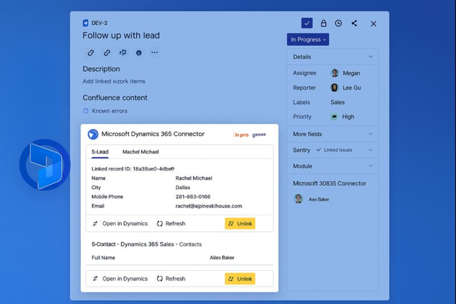Click the share icon in the header
The height and width of the screenshot is (304, 456).
point(354,23)
